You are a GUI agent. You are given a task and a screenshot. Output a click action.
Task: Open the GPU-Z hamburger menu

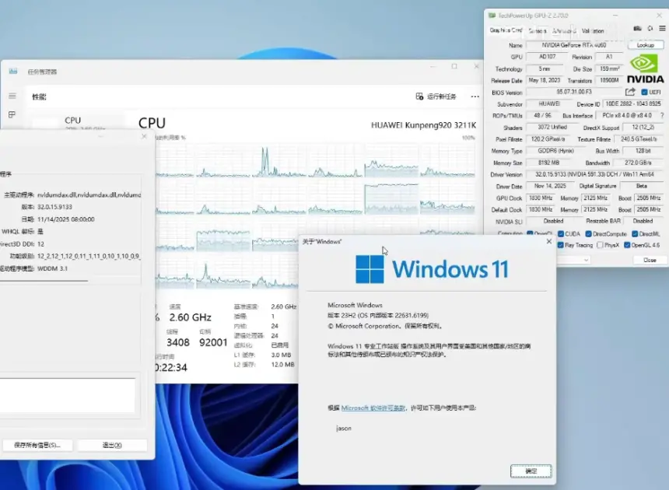pos(662,29)
